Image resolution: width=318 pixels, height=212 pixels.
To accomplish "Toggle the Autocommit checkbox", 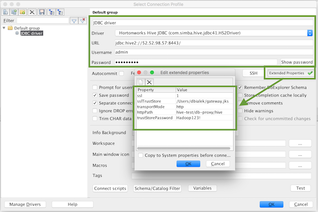I will 121,73.
